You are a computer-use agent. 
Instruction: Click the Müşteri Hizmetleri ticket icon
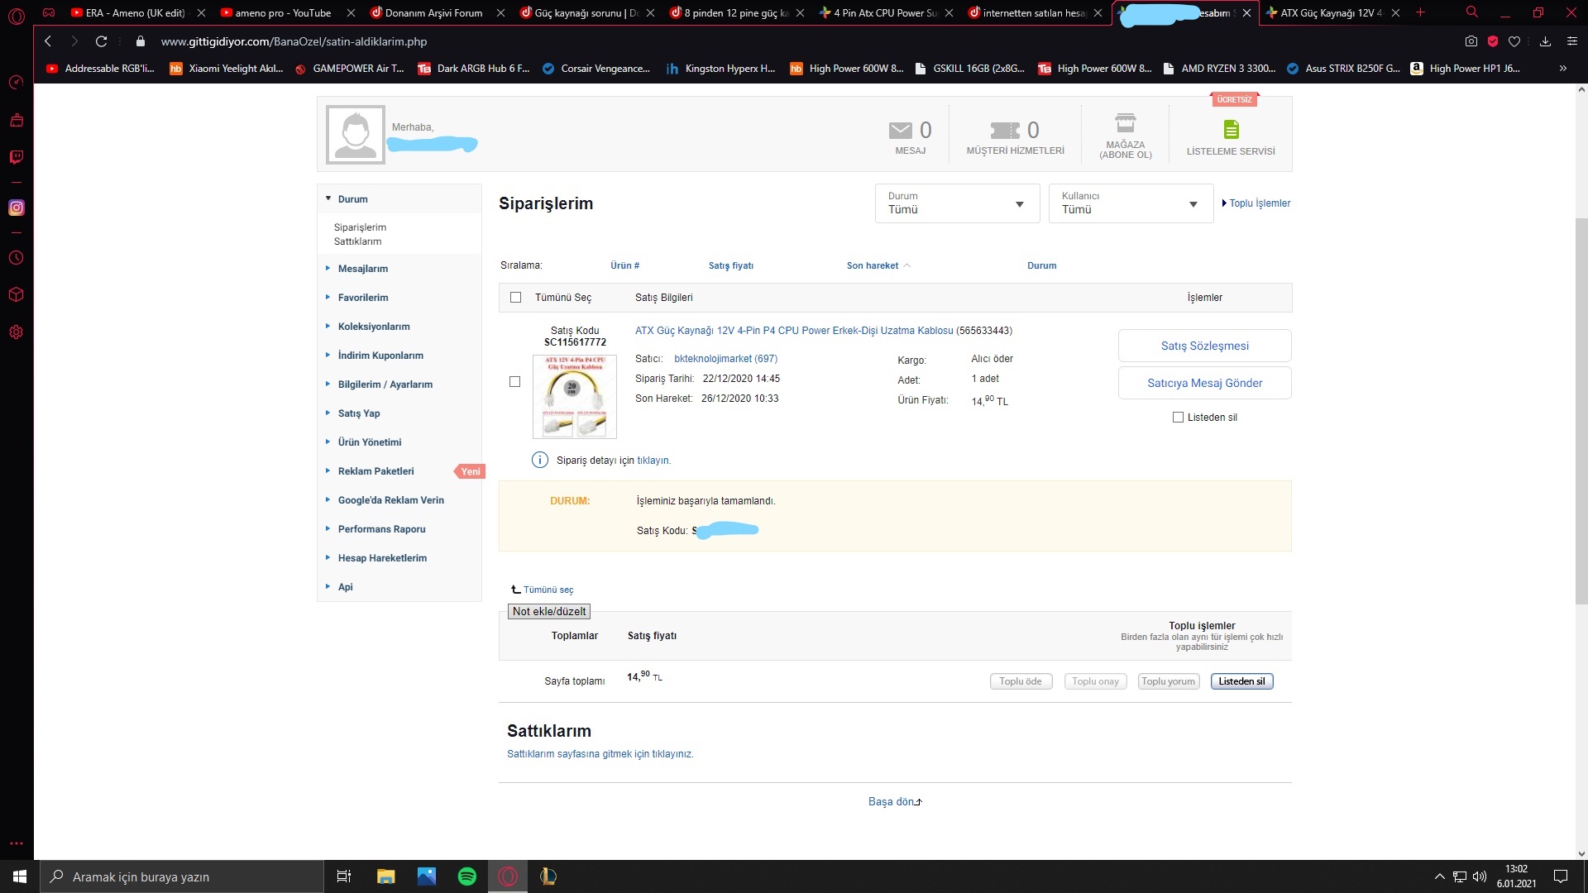[1005, 131]
